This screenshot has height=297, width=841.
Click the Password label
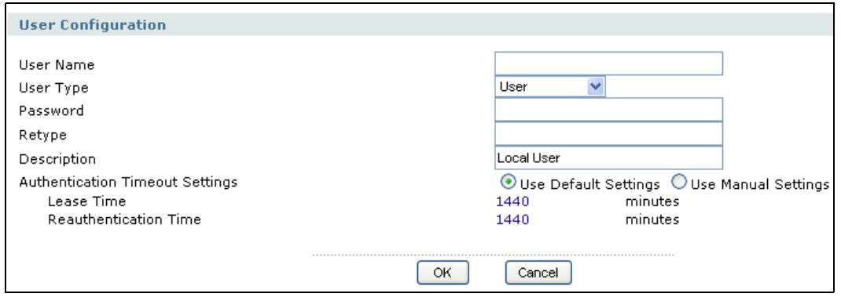[x=52, y=110]
